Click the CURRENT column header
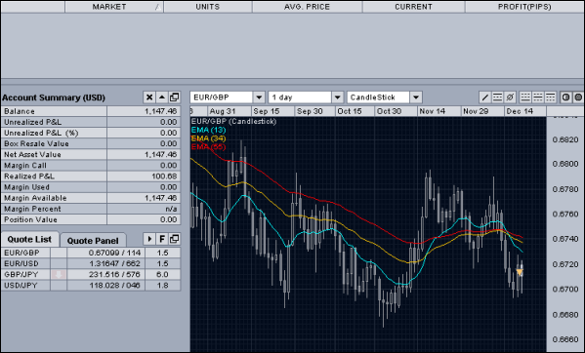 (413, 7)
